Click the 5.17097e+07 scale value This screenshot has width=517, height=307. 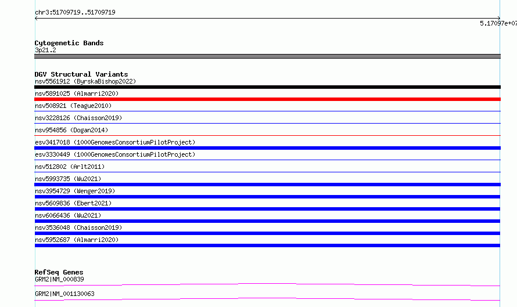pos(498,23)
